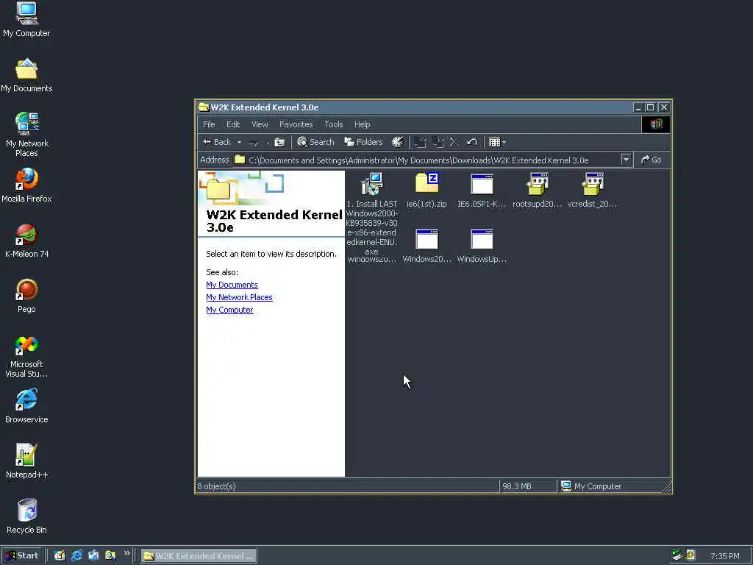Open the Favorites menu

(296, 124)
